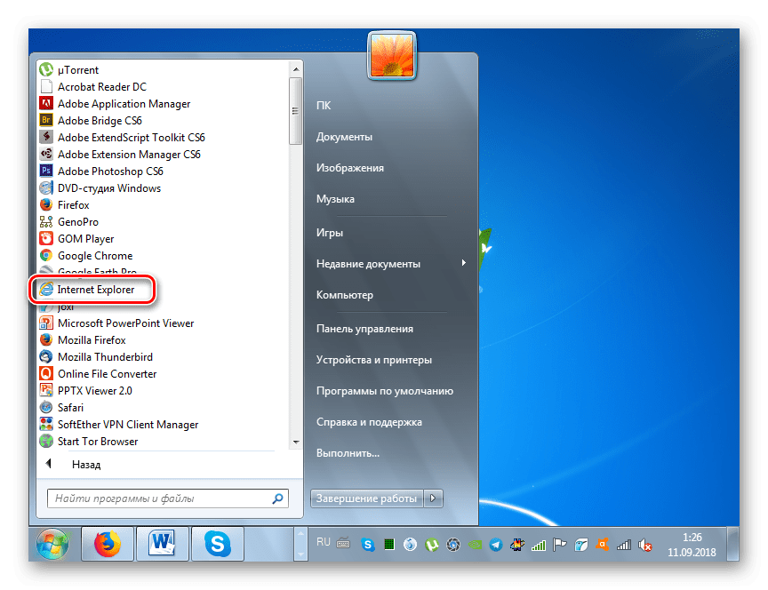Open Программы по умолчанию
The image size is (768, 590).
point(385,391)
